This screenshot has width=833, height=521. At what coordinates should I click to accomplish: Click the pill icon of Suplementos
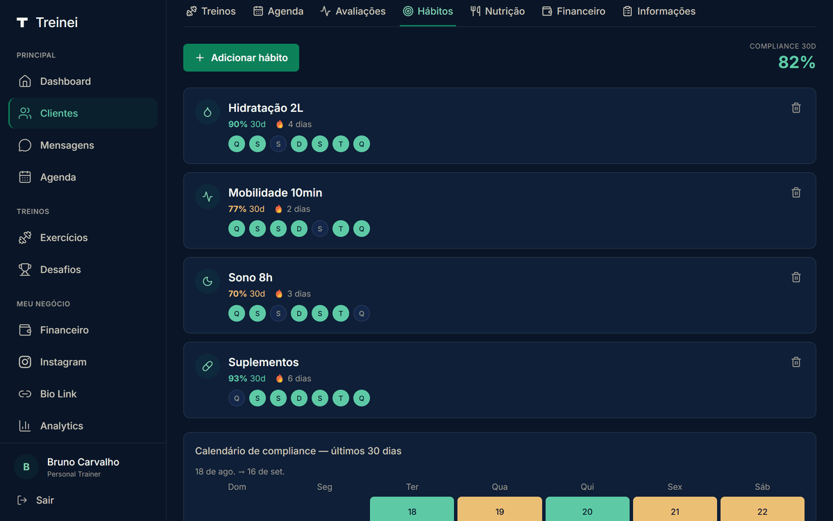pos(208,366)
